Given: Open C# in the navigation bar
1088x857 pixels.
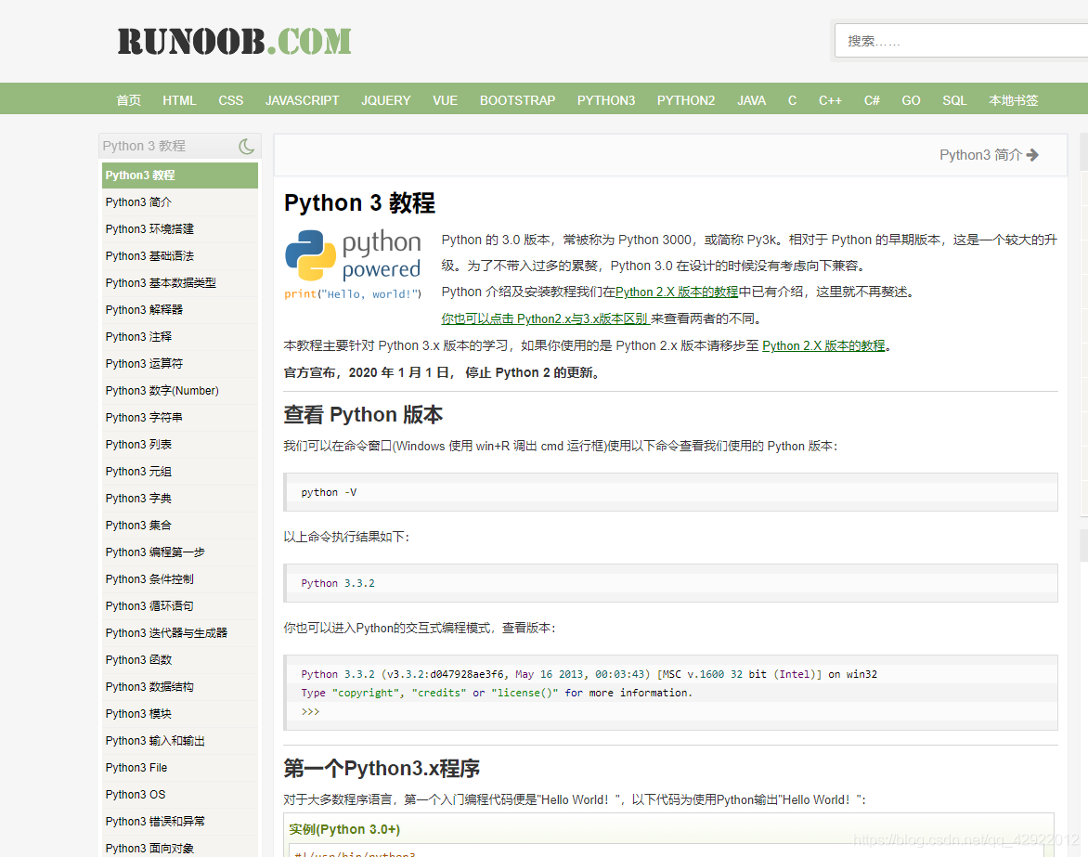Looking at the screenshot, I should tap(873, 100).
